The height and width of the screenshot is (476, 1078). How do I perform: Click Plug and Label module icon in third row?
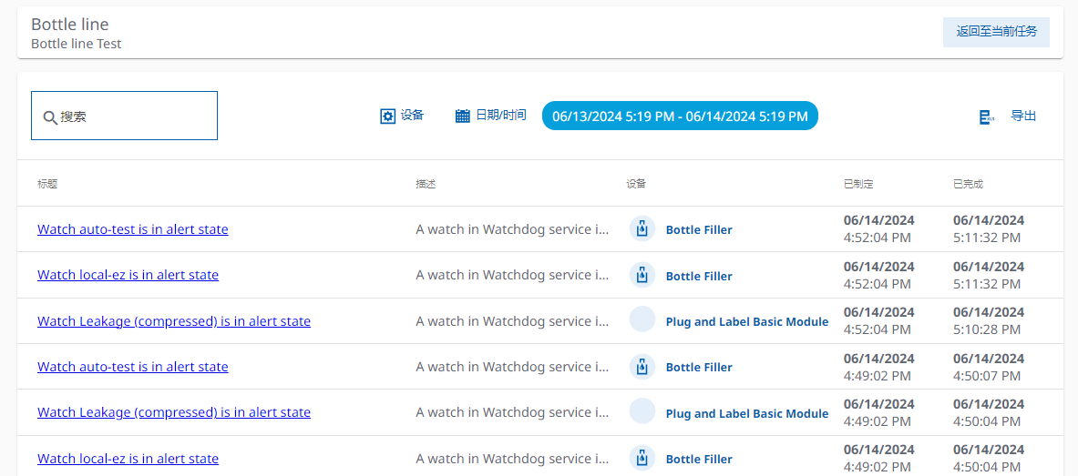642,320
